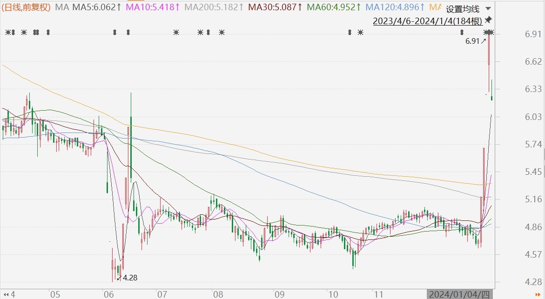Click the 5.16 price axis label
The width and height of the screenshot is (545, 299).
click(x=533, y=199)
